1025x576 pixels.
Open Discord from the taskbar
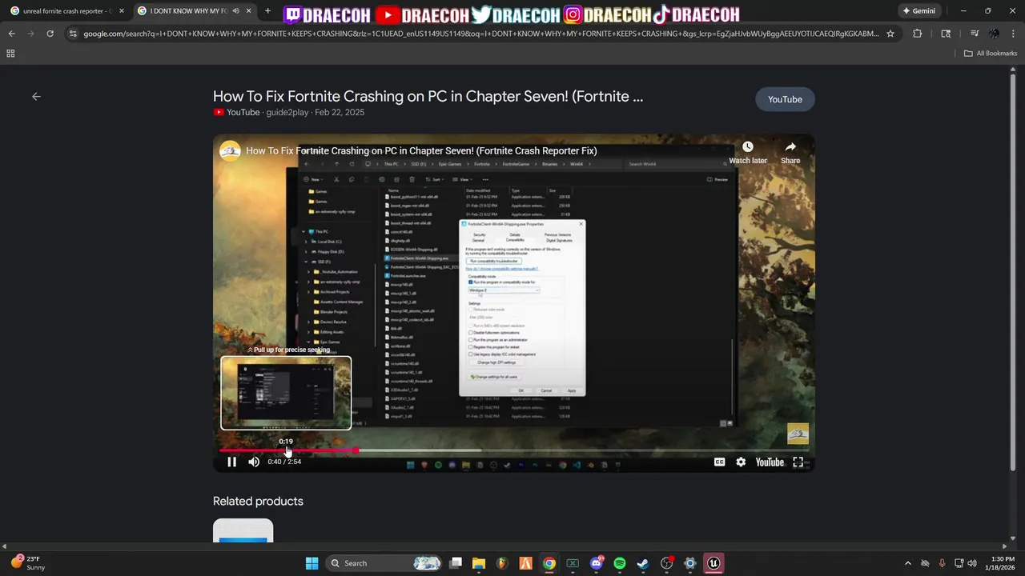click(x=597, y=563)
